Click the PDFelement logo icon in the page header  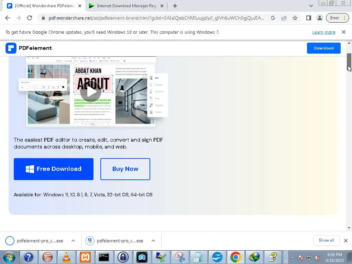click(11, 48)
